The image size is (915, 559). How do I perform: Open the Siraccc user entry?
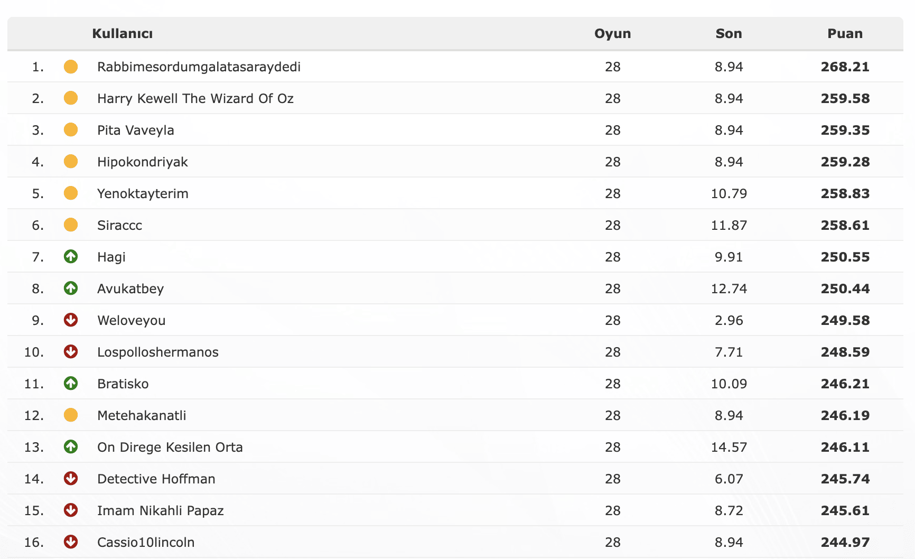click(119, 226)
